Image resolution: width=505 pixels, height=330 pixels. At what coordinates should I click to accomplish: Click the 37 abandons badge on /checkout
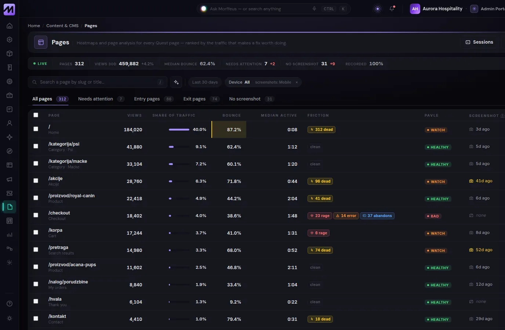(377, 216)
